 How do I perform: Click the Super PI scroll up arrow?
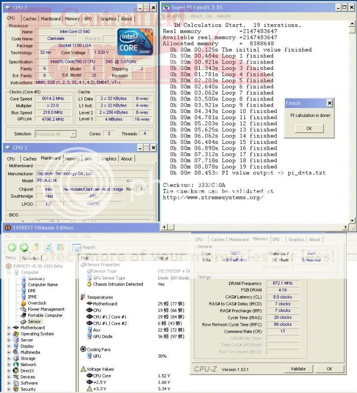[352, 24]
